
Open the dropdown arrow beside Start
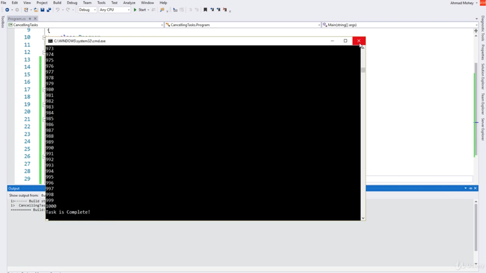[149, 10]
